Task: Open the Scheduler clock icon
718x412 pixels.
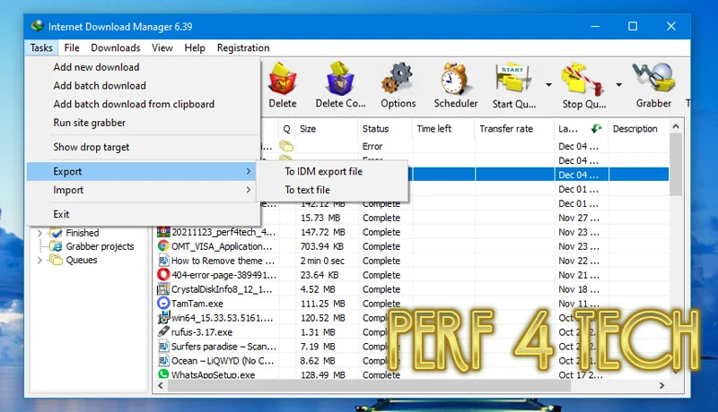Action: (455, 79)
